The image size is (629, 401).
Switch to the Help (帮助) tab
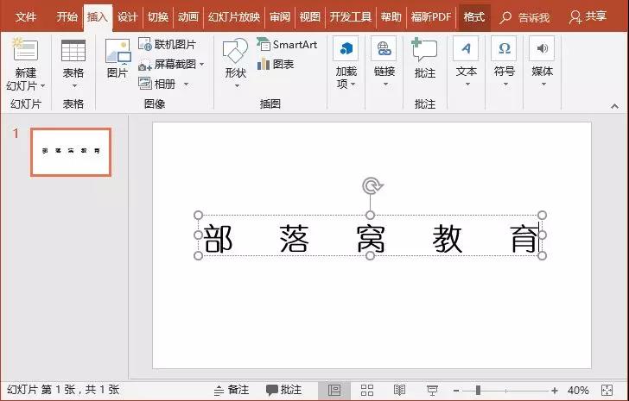pyautogui.click(x=391, y=17)
